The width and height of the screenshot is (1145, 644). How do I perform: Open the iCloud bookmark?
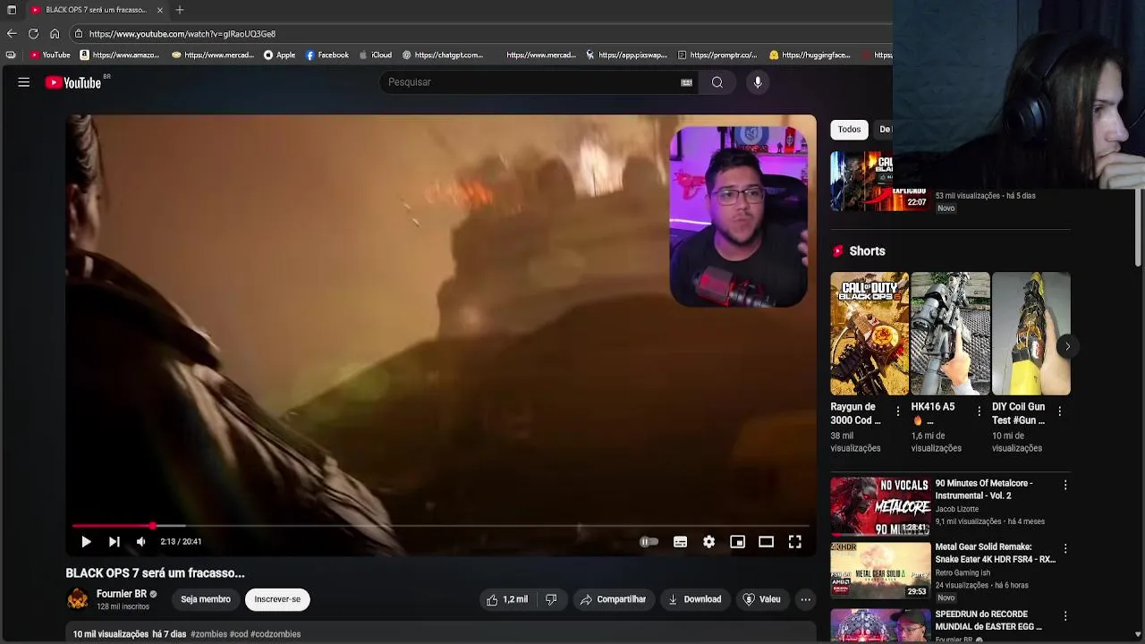(375, 55)
